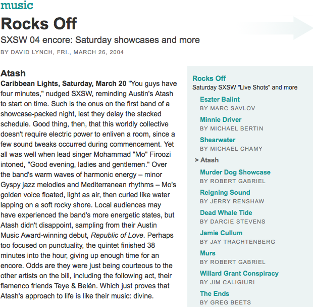The width and height of the screenshot is (313, 307).
Task: Select the current Atash sidebar entry
Action: pyautogui.click(x=209, y=160)
